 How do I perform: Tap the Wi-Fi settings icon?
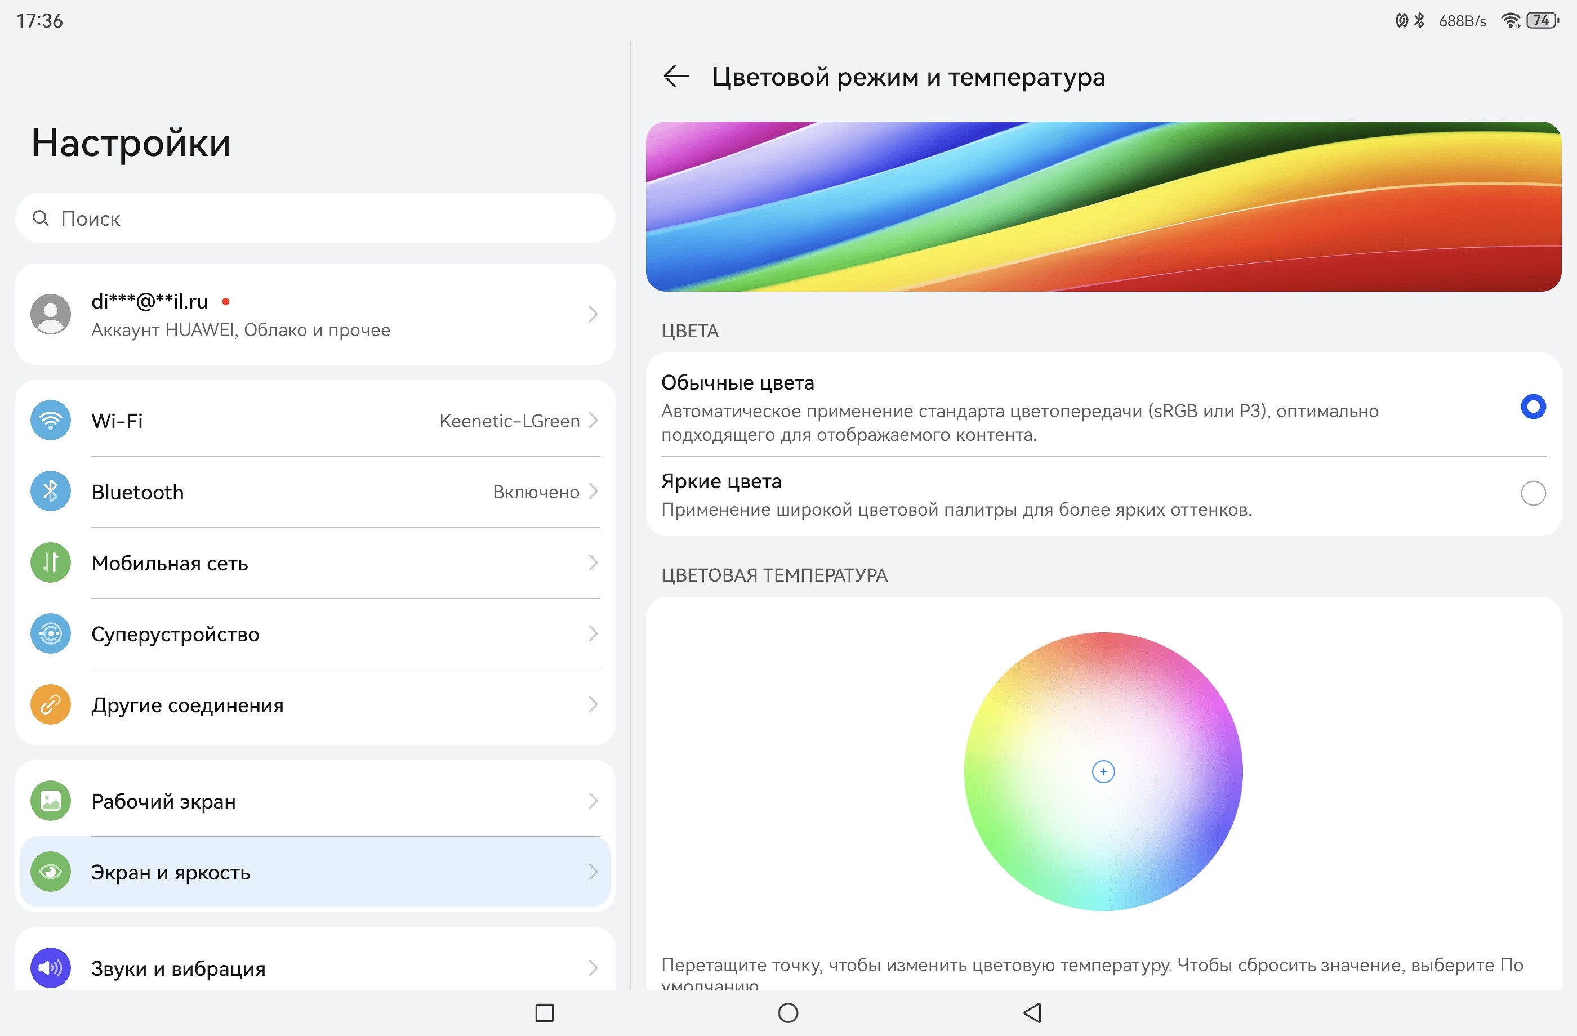(x=50, y=420)
